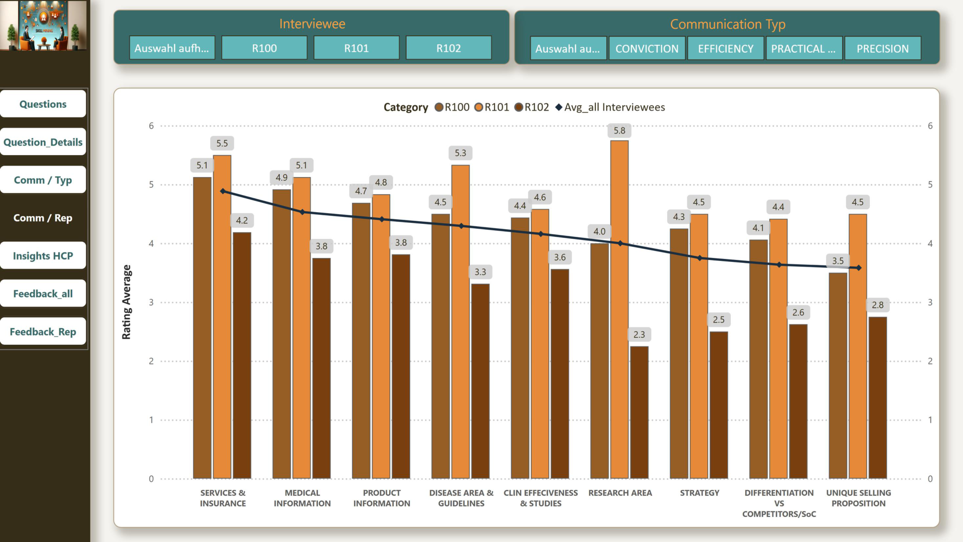Select R100 bar for SERVICES & INSURANCE (5.1)

[202, 328]
